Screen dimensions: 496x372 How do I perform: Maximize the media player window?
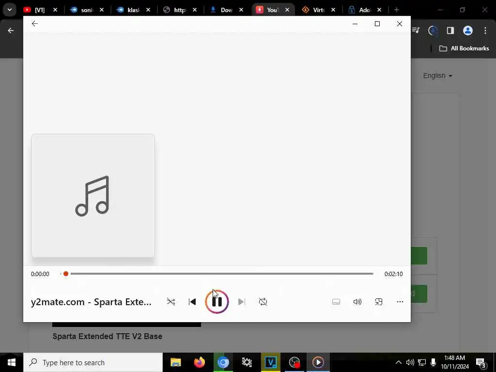pos(377,24)
